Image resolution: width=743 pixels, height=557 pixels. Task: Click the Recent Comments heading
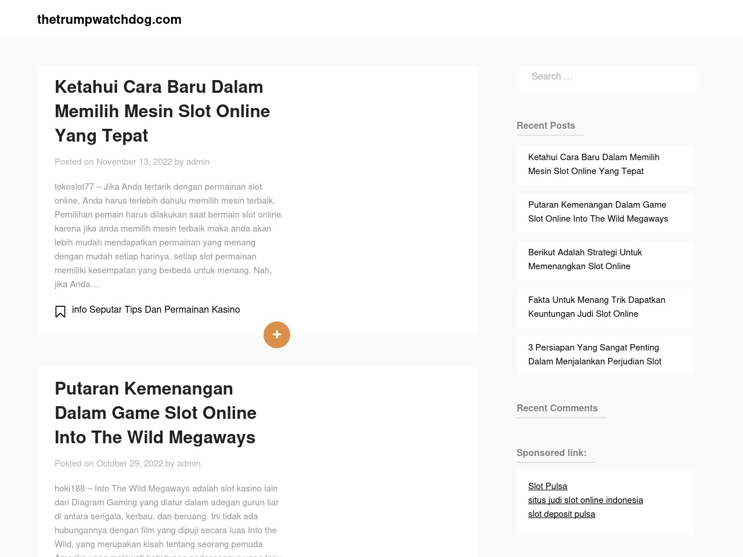click(557, 408)
